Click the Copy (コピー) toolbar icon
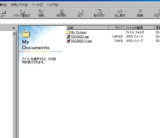 point(80,12)
